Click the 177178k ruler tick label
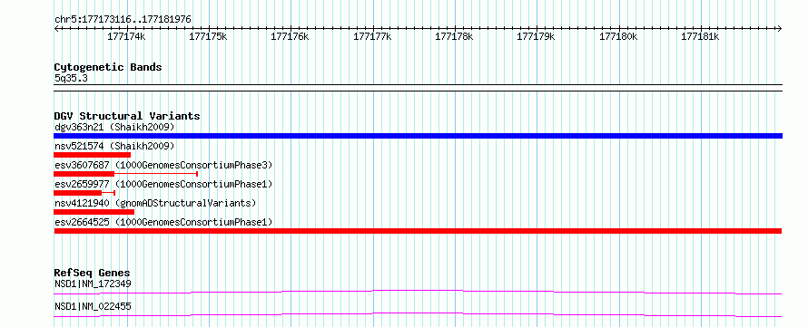The height and width of the screenshot is (327, 808). [x=455, y=36]
